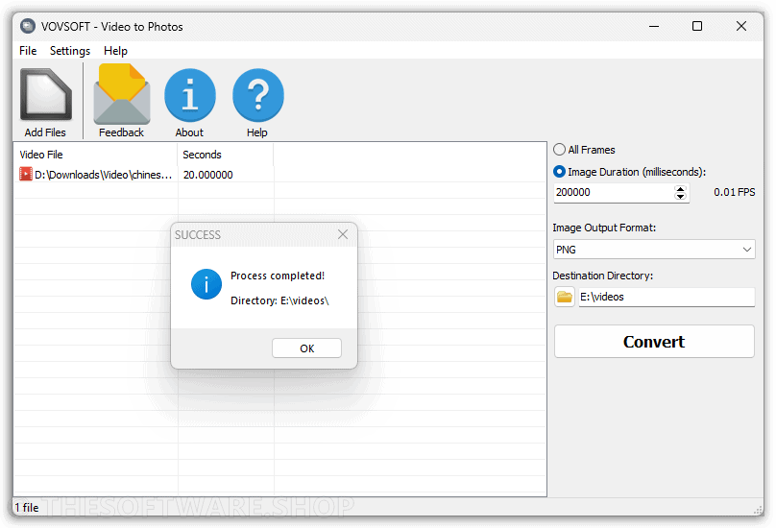Maximize the Video to Photos window

(697, 26)
